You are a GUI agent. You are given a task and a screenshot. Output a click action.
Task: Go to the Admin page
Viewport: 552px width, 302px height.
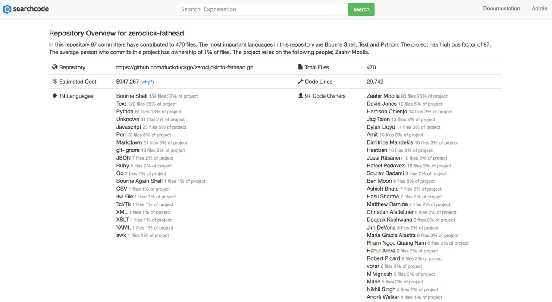tap(539, 9)
